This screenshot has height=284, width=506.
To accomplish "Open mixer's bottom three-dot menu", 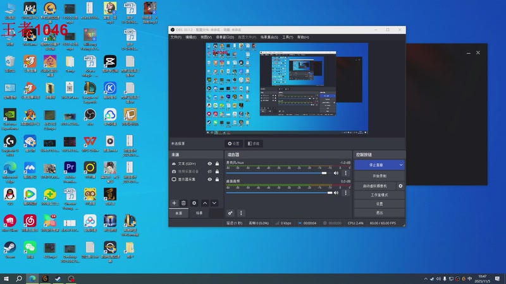I will tap(241, 213).
